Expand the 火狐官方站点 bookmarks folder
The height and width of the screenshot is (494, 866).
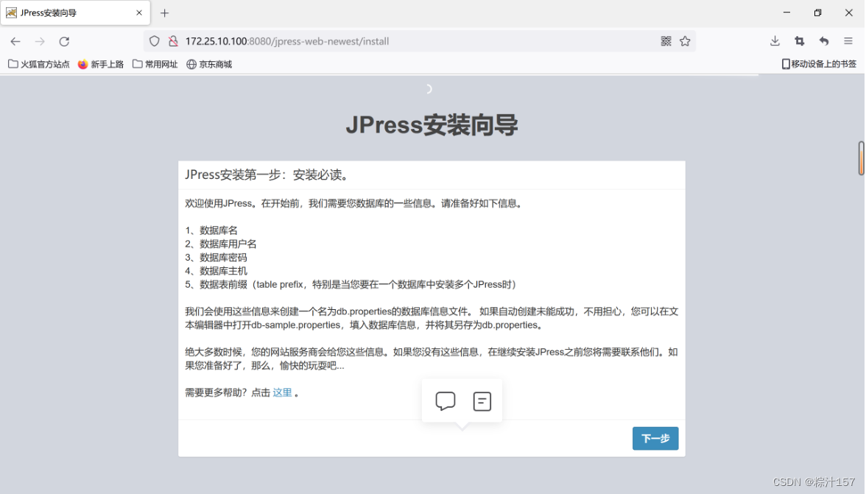tap(38, 63)
